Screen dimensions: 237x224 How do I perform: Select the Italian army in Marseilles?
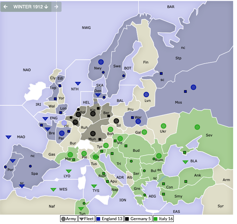click(x=70, y=155)
